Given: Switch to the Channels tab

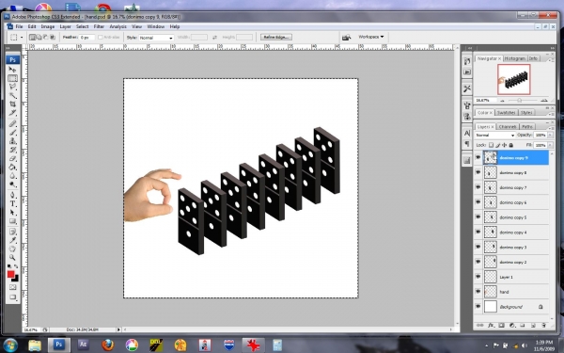Looking at the screenshot, I should (508, 127).
